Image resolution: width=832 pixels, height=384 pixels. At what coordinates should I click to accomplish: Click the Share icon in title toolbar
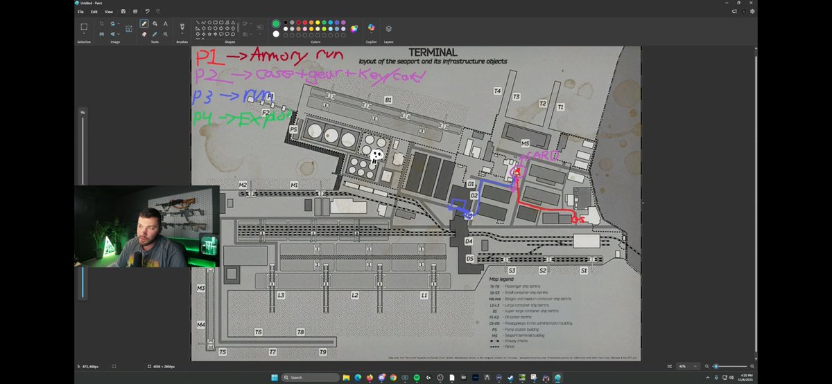click(135, 11)
